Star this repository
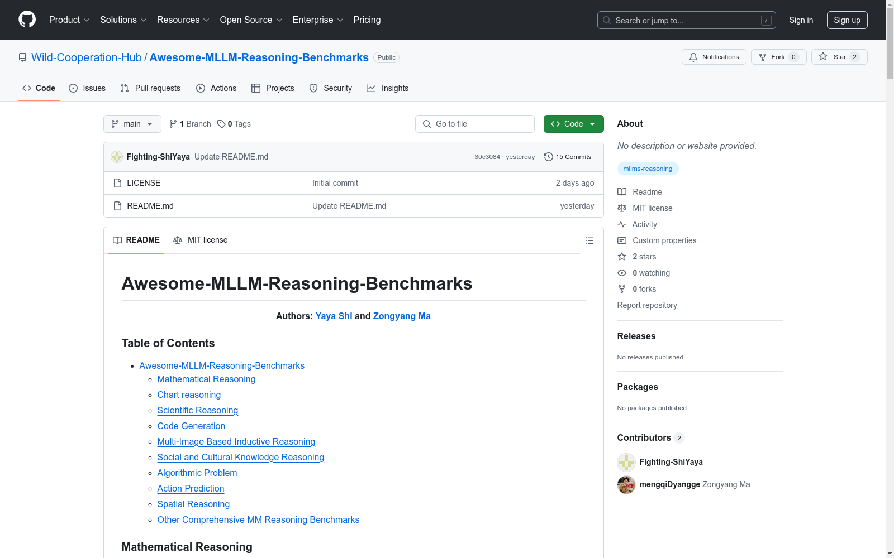 pos(839,57)
